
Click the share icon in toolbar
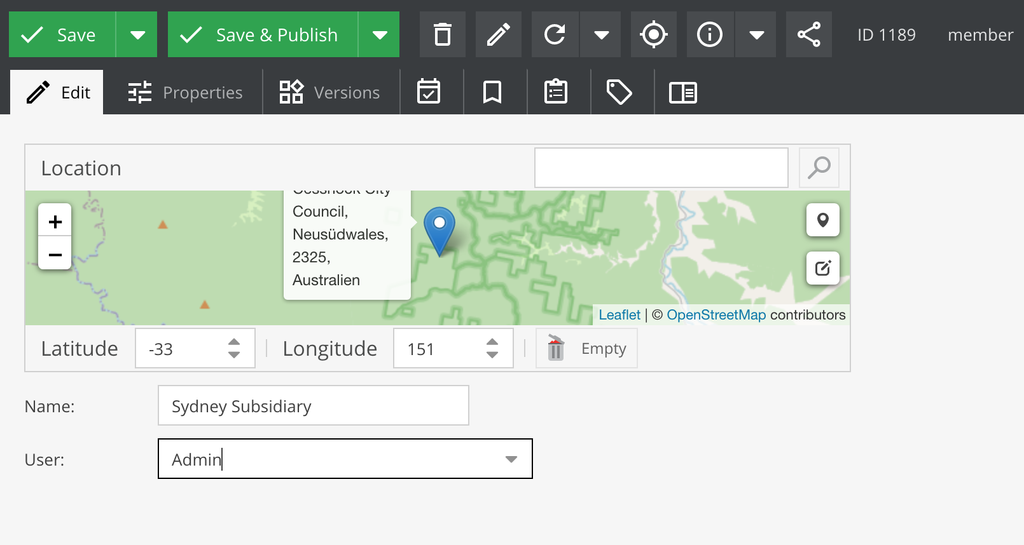click(x=808, y=34)
